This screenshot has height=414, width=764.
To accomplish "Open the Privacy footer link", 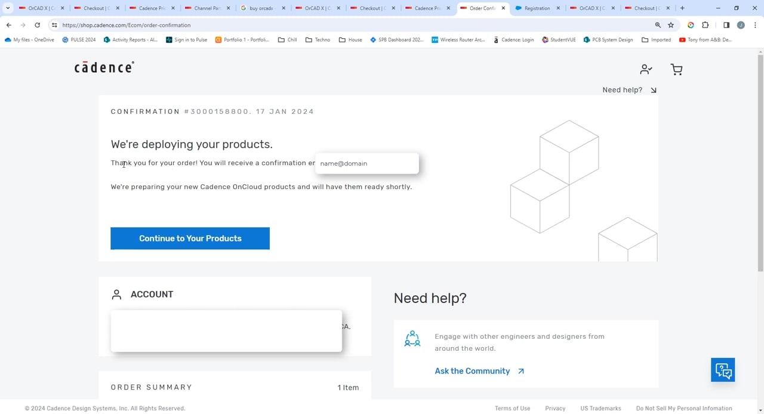I will 555,409.
